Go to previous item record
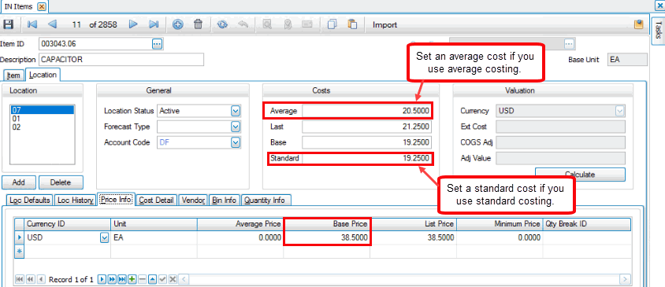This screenshot has height=287, width=665. point(52,24)
